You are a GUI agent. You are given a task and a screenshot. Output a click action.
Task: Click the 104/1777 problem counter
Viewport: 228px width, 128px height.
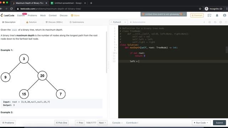coord(91,123)
